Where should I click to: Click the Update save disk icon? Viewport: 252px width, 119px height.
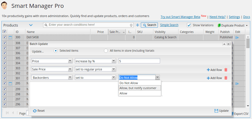click(216, 111)
